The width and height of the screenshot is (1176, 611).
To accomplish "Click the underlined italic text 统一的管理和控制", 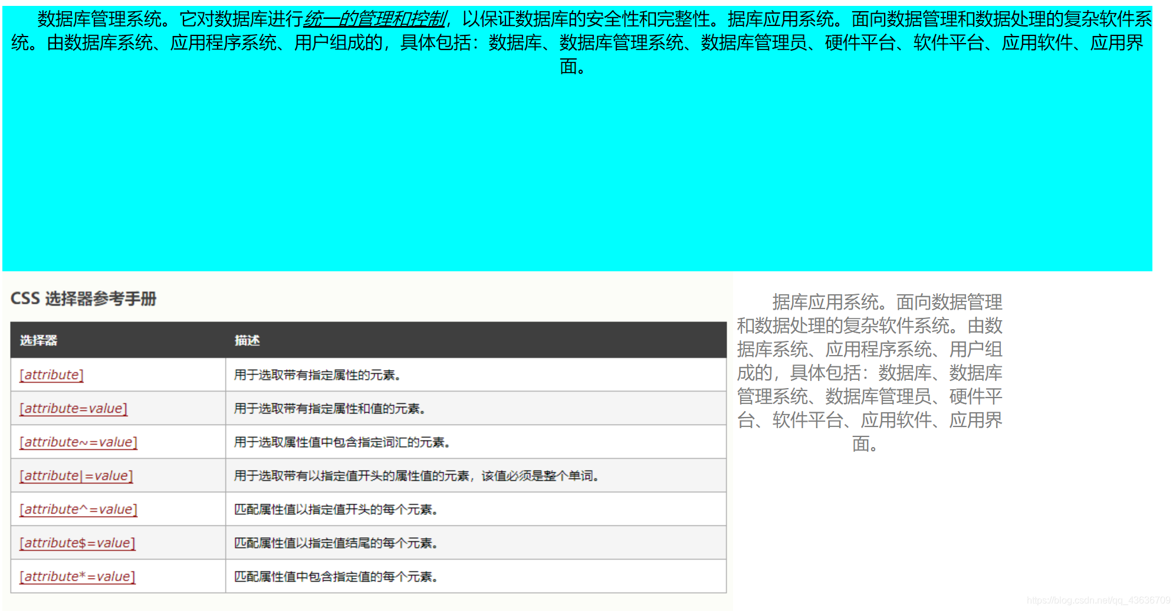I will click(x=375, y=19).
